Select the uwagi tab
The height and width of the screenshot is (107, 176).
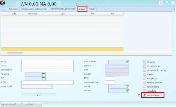[82, 9]
